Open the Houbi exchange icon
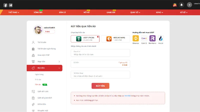Screen dimensions: 200x112 pyautogui.click(x=161, y=38)
